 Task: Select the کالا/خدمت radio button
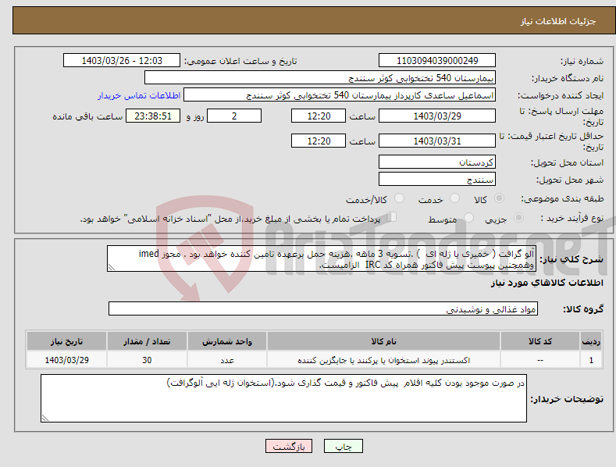pyautogui.click(x=399, y=198)
